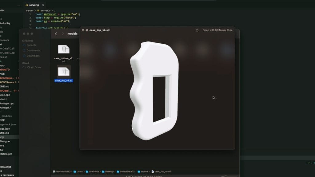
Task: Open Manager.h in the VS Code explorer
Action: point(6,108)
